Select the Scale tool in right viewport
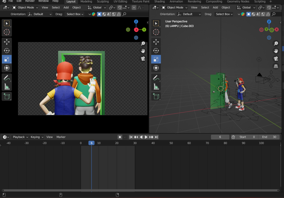The height and width of the screenshot is (198, 284). tap(156, 59)
